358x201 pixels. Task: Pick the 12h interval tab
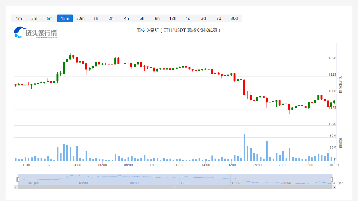(173, 18)
